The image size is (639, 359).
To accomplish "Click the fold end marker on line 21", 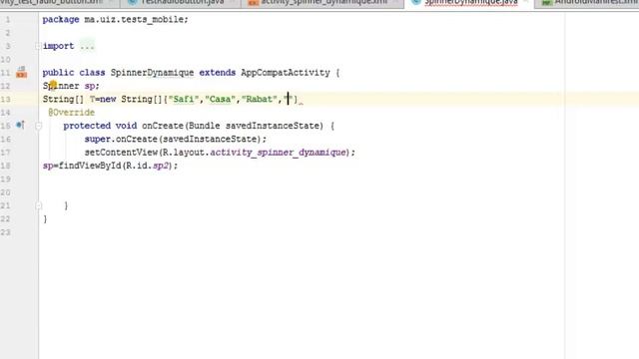I will tap(38, 206).
